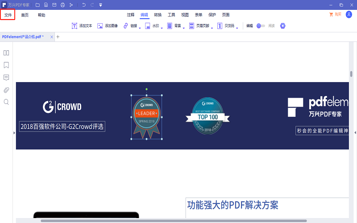
Task: Add a new document tab with plus
Action: [58, 37]
